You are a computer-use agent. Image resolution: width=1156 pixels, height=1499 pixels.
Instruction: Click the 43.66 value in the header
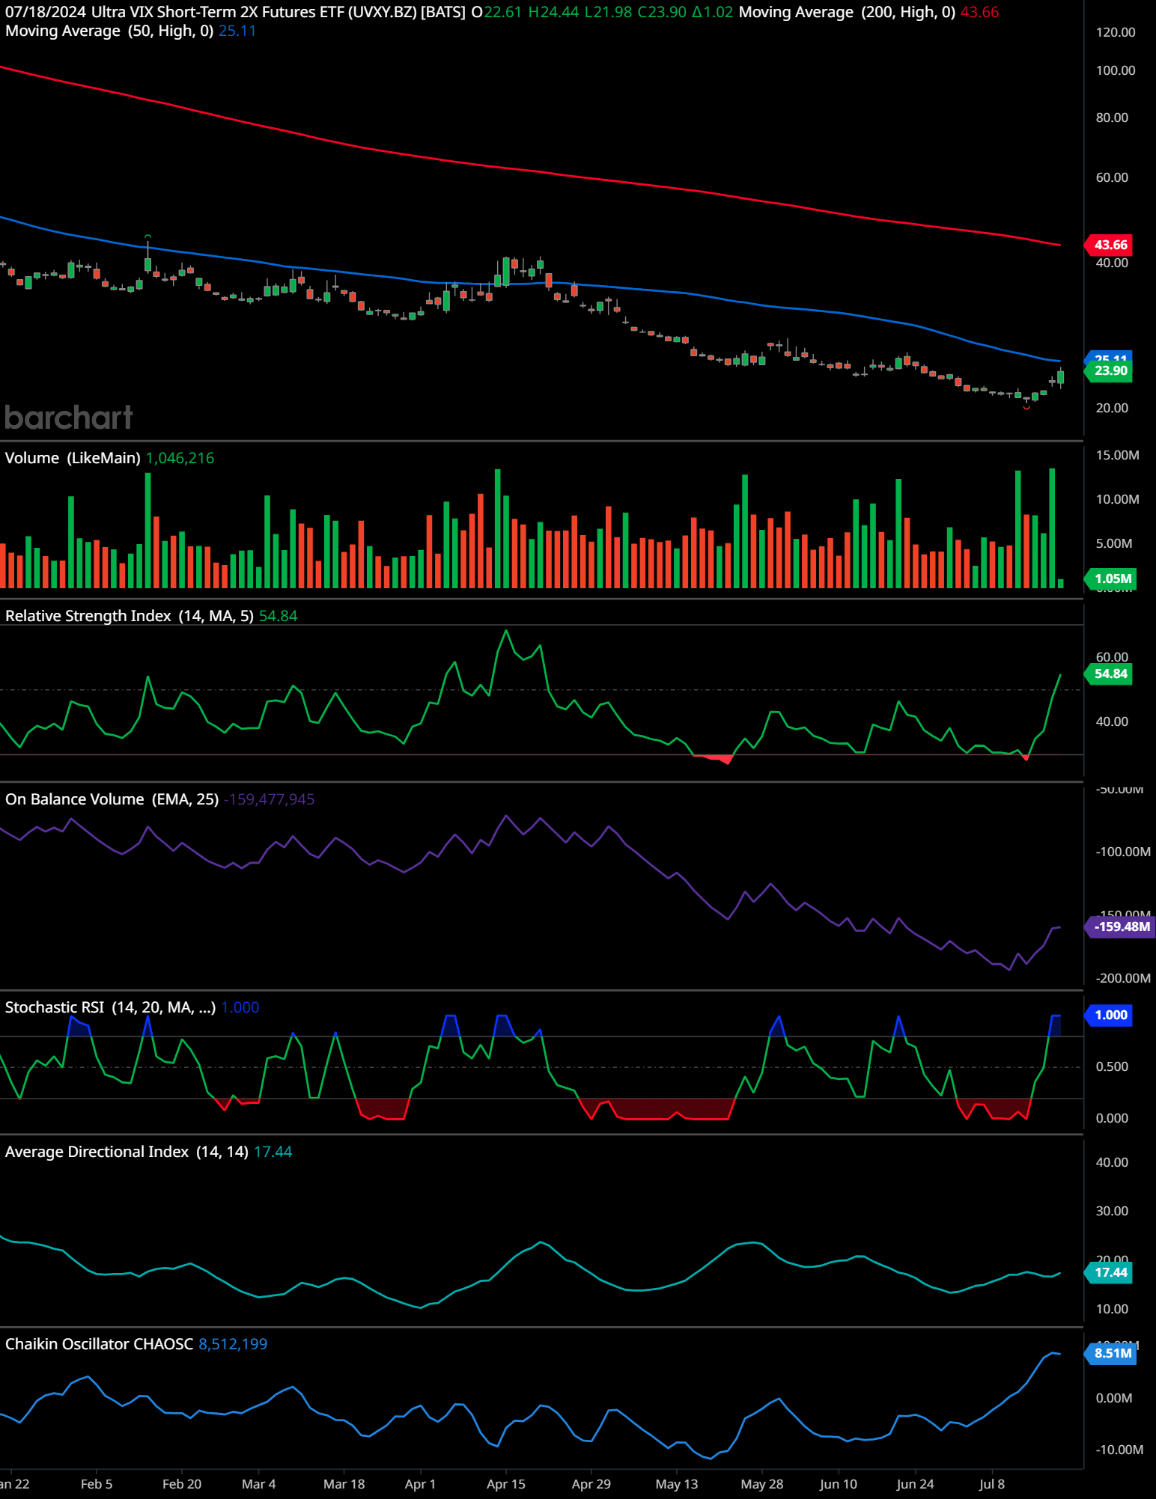(x=979, y=12)
